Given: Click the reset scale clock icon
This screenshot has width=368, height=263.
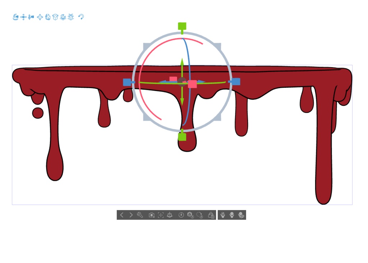Looking at the screenshot, I should [181, 215].
